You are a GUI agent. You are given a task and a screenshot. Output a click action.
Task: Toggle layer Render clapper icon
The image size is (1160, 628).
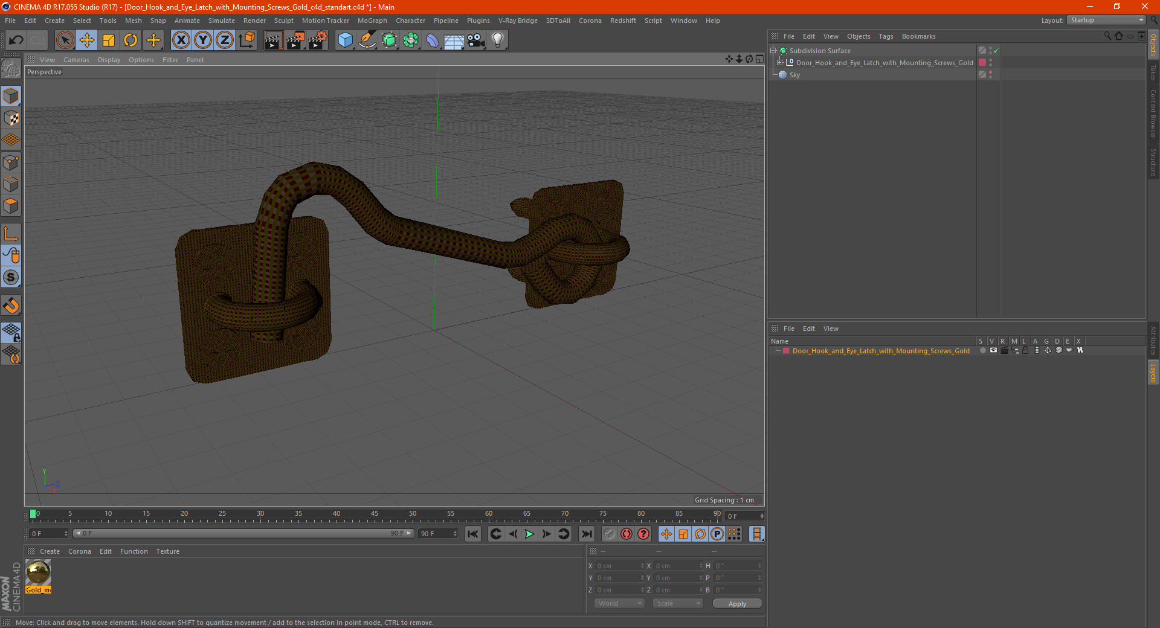tap(1004, 350)
